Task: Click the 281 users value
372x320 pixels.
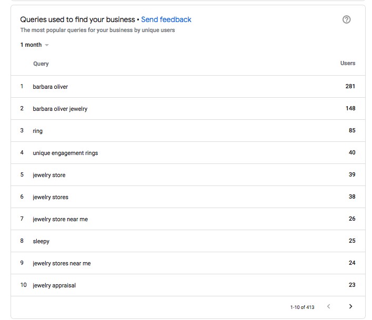Action: click(350, 86)
